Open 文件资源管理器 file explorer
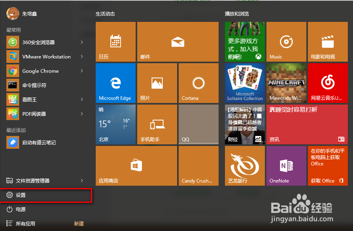 pyautogui.click(x=45, y=181)
